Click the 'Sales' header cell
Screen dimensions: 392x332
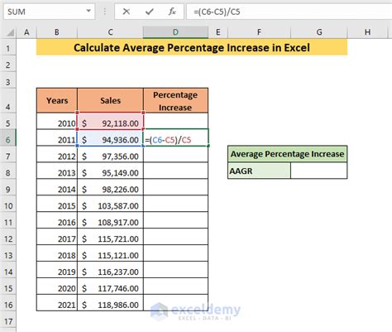tap(110, 100)
